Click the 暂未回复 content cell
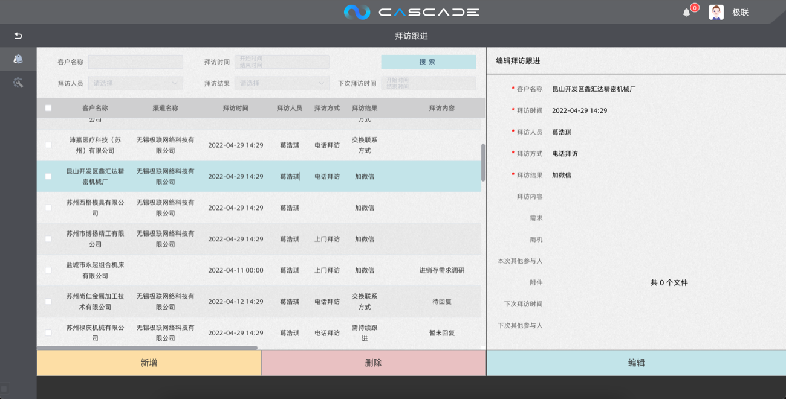Screen dimensions: 786x400 [x=441, y=333]
